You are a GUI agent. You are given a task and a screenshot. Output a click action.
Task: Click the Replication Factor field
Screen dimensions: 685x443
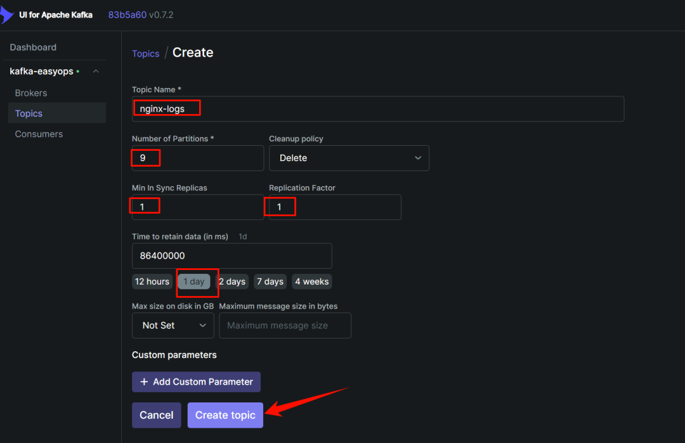(x=335, y=207)
